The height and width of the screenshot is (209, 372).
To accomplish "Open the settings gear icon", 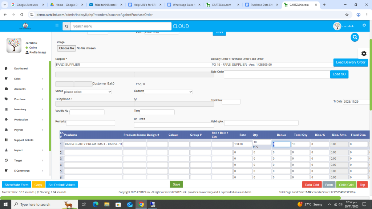I will [x=364, y=53].
